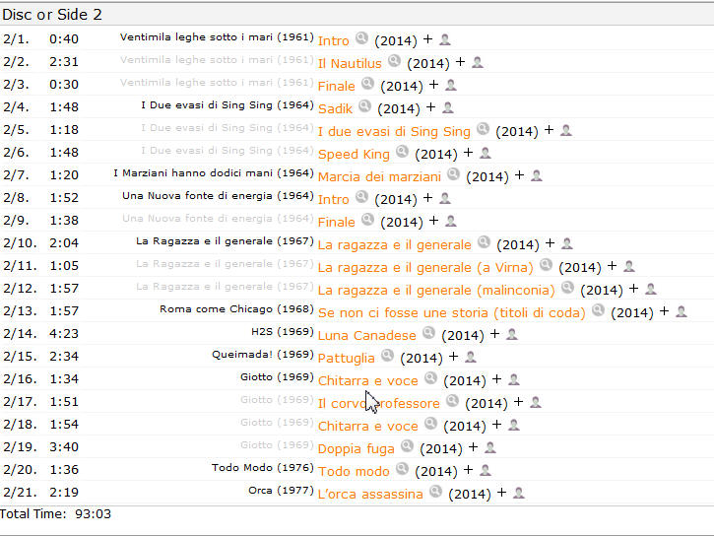
Task: Open the Chitarra e voce link on track 2/16
Action: [x=368, y=380]
